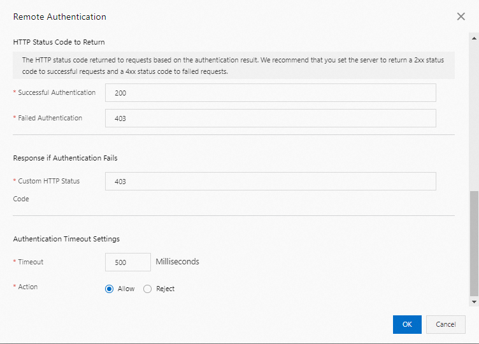
Task: Click the Successful Authentication field label
Action: (57, 93)
